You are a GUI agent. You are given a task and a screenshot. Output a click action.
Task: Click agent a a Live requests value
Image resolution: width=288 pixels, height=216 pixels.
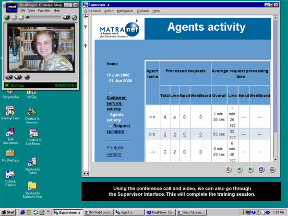[175, 117]
